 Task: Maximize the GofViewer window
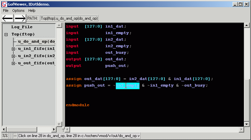pyautogui.click(x=240, y=4)
